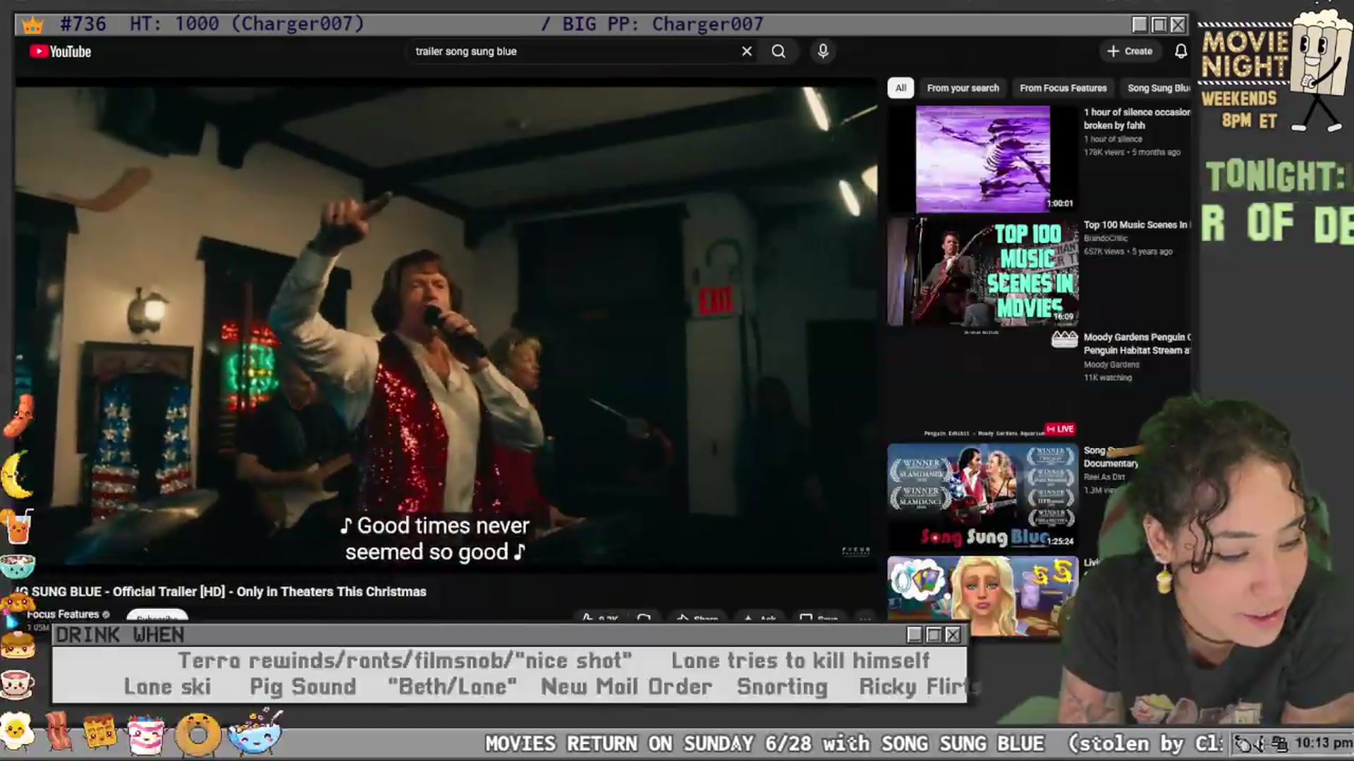Click the 10:13 pm tray clock
Image resolution: width=1354 pixels, height=761 pixels.
(1323, 743)
